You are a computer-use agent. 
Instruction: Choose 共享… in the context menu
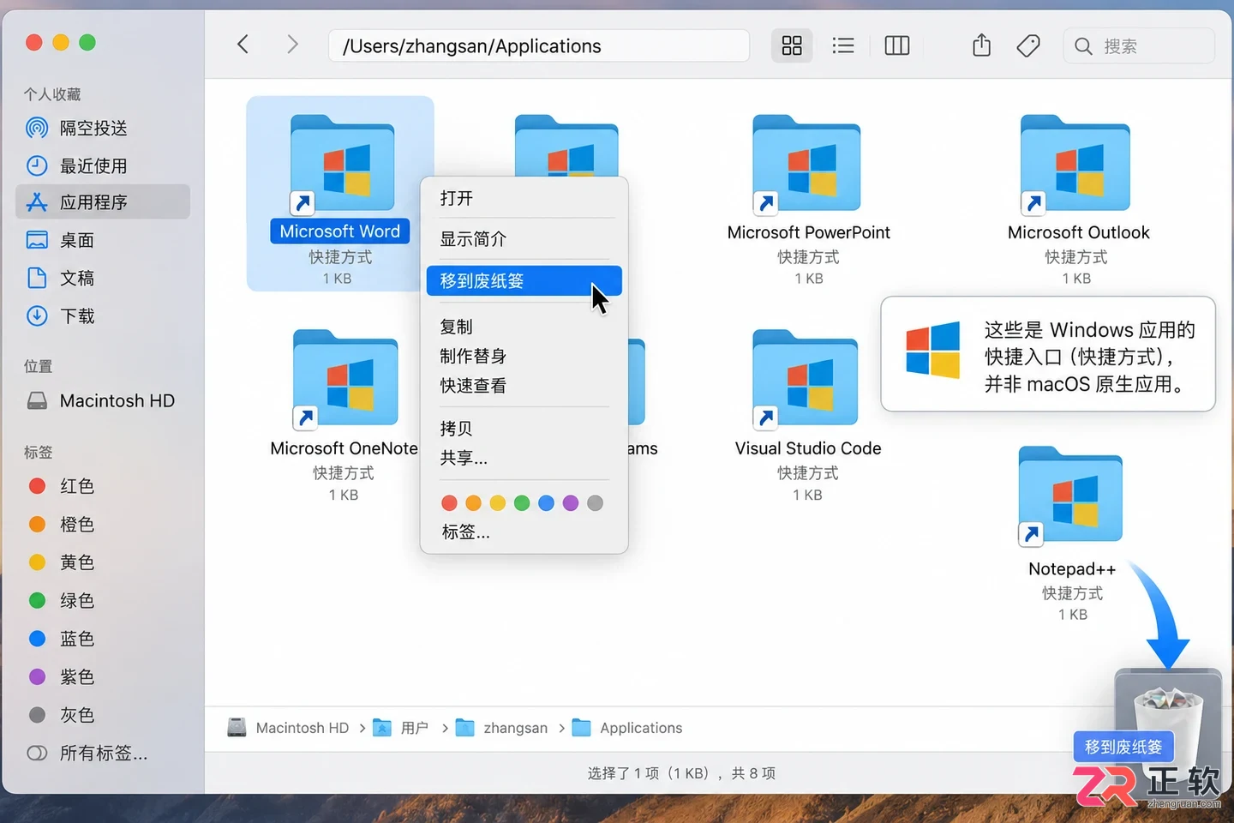(524, 459)
